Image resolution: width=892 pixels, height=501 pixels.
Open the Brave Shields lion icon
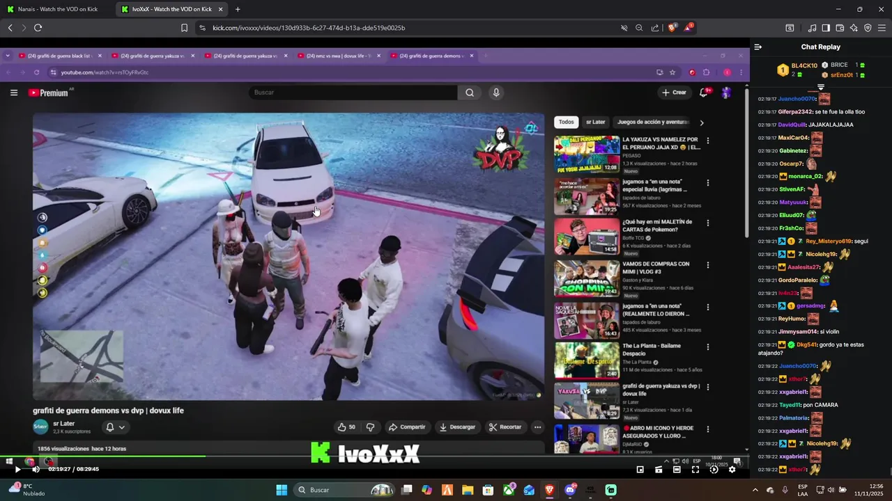(672, 28)
